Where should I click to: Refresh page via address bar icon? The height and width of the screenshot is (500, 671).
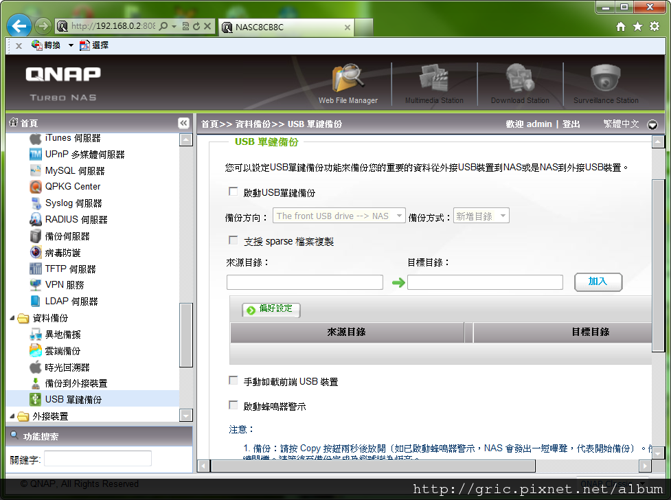click(196, 26)
